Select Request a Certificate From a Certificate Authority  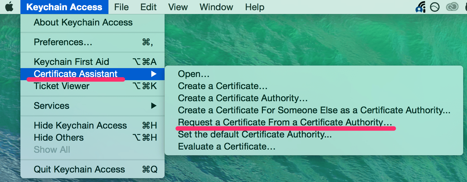pyautogui.click(x=314, y=122)
